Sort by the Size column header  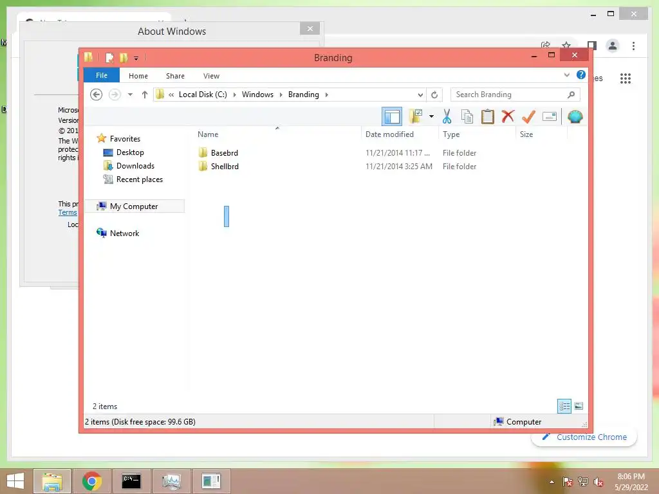(x=526, y=134)
